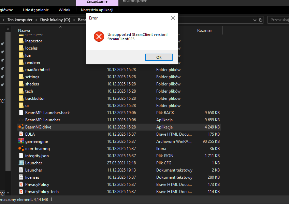289x204 pixels.
Task: Select BeamMP-Launcher.back file icon
Action: tap(21, 113)
